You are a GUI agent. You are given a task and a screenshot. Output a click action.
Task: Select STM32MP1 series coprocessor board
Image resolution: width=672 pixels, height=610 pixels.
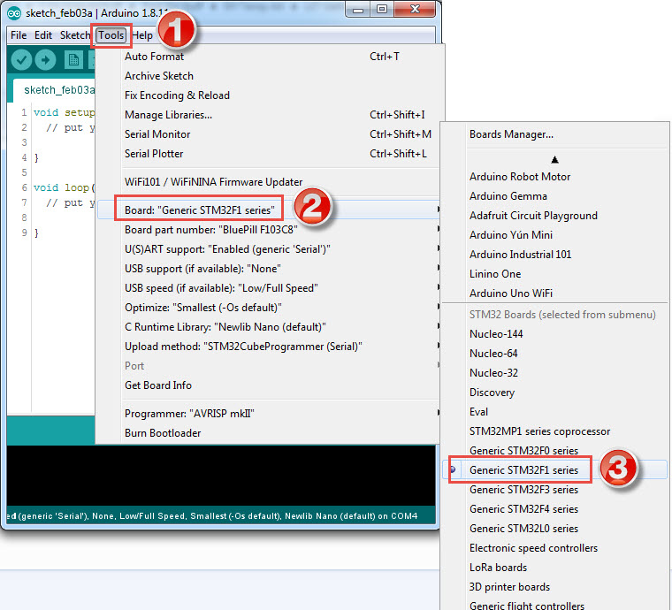pos(555,431)
